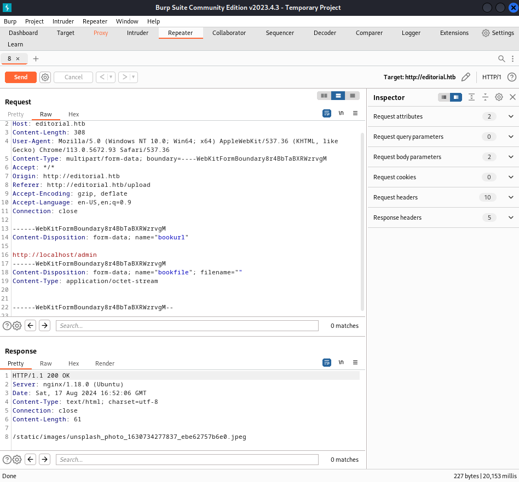This screenshot has width=519, height=482.
Task: Open the Project menu
Action: (34, 21)
